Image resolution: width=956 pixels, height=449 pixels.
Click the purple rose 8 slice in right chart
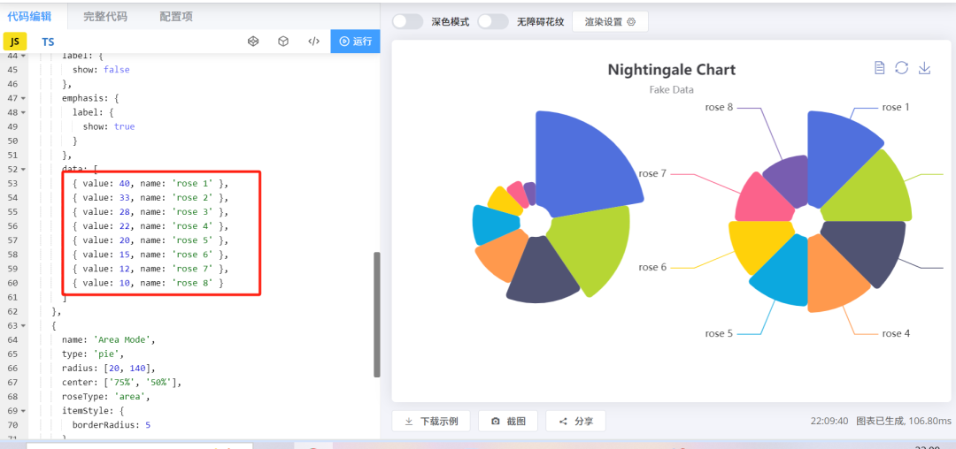point(789,179)
